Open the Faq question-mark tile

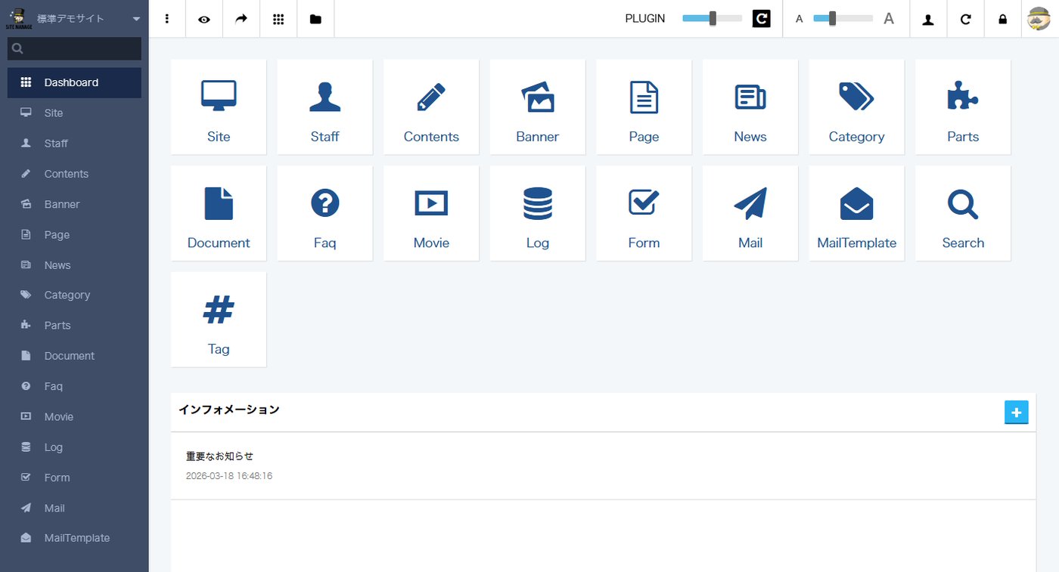[325, 213]
